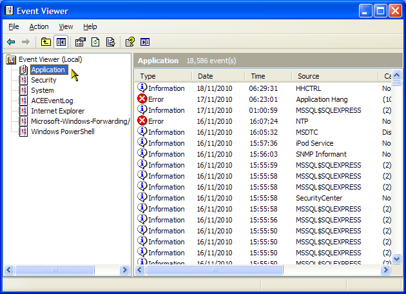The width and height of the screenshot is (406, 294).
Task: Minimize the Event Viewer window
Action: pyautogui.click(x=365, y=11)
